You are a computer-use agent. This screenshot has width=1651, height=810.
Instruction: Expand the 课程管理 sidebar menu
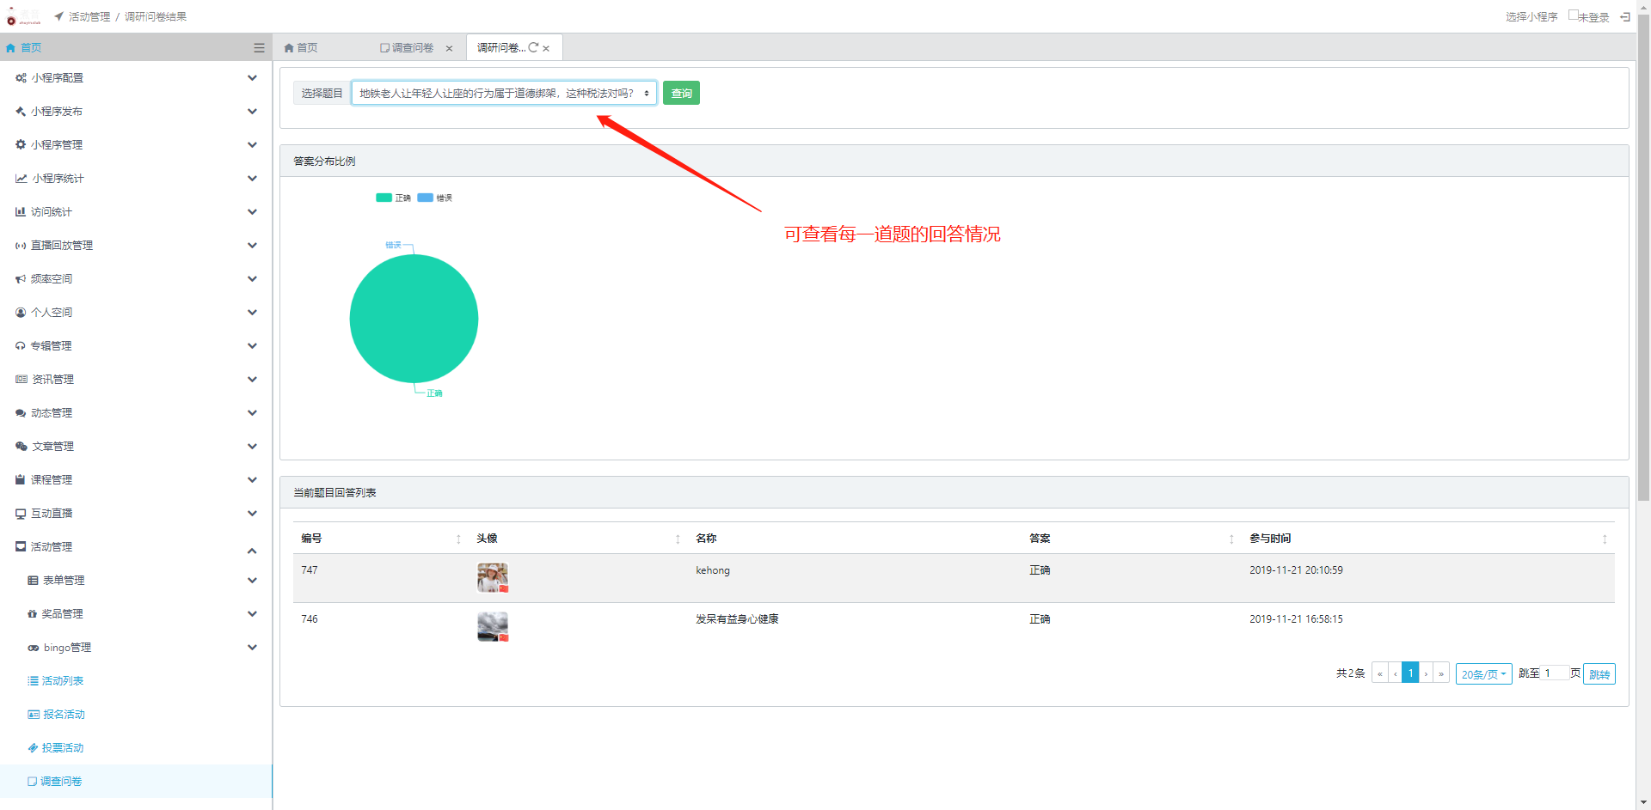tap(136, 480)
